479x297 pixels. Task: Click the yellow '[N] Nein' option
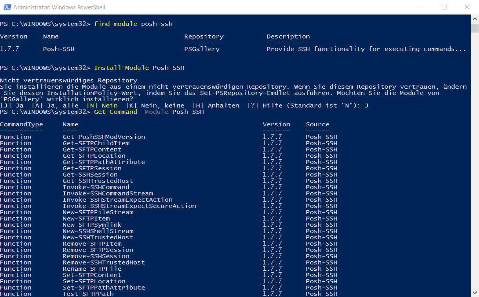(102, 106)
